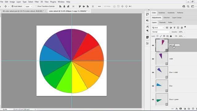
Task: Click the Align top edges icon
Action: coord(80,6)
